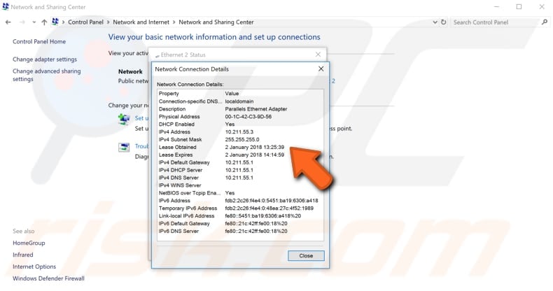Open the HomeGroup link
This screenshot has height=291, width=553.
[29, 243]
